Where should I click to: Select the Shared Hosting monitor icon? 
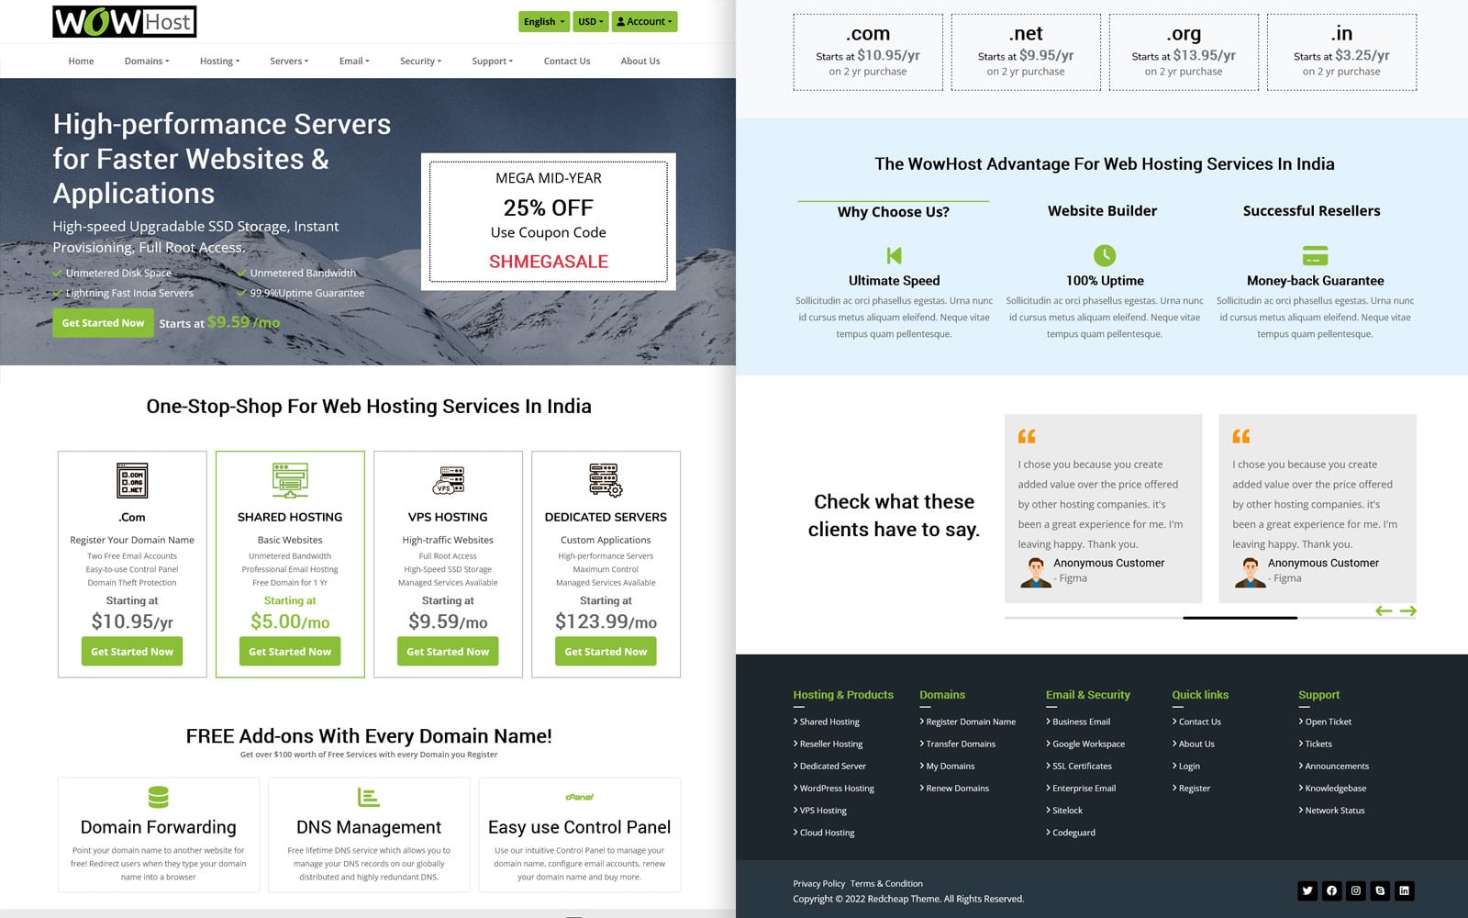289,479
